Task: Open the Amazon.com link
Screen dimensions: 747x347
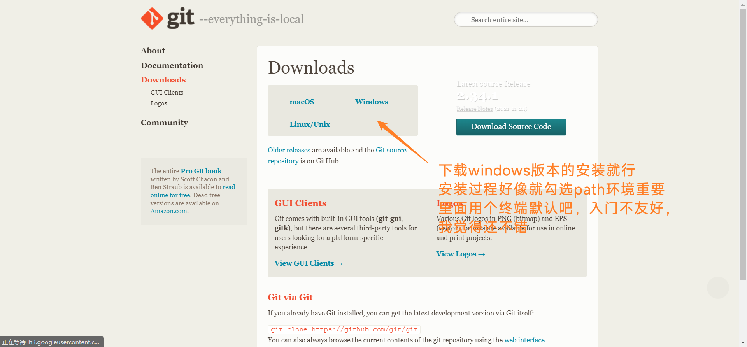Action: pyautogui.click(x=169, y=211)
